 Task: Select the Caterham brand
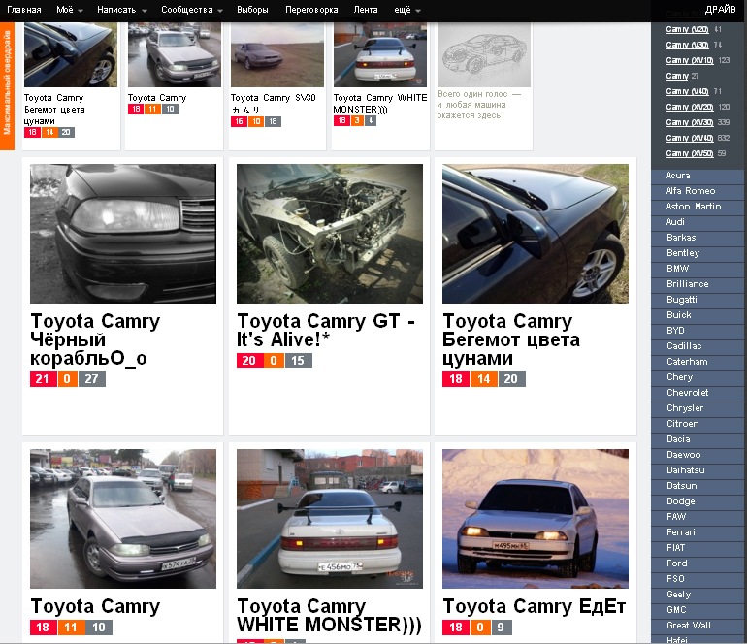pos(698,362)
